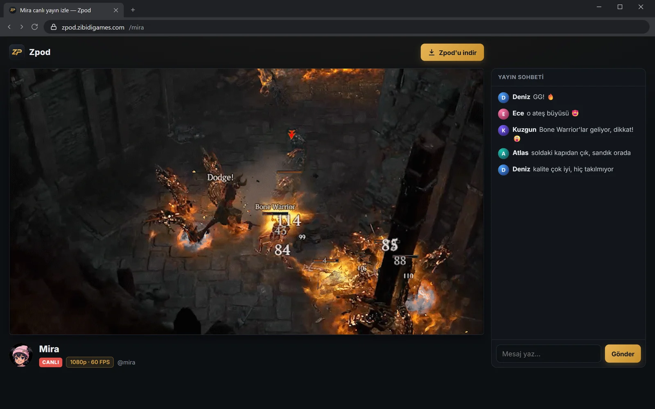Click username Ece in the chat

[x=518, y=113]
